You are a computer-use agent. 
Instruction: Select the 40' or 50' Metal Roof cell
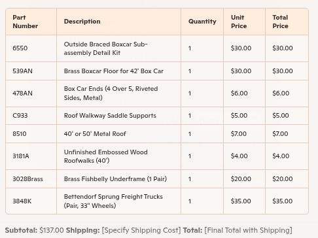click(118, 134)
